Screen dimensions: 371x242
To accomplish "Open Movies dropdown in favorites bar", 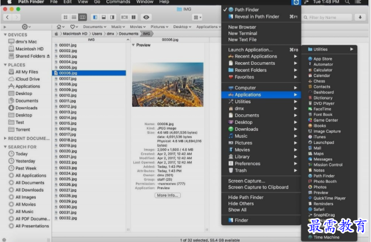I will coord(137,27).
